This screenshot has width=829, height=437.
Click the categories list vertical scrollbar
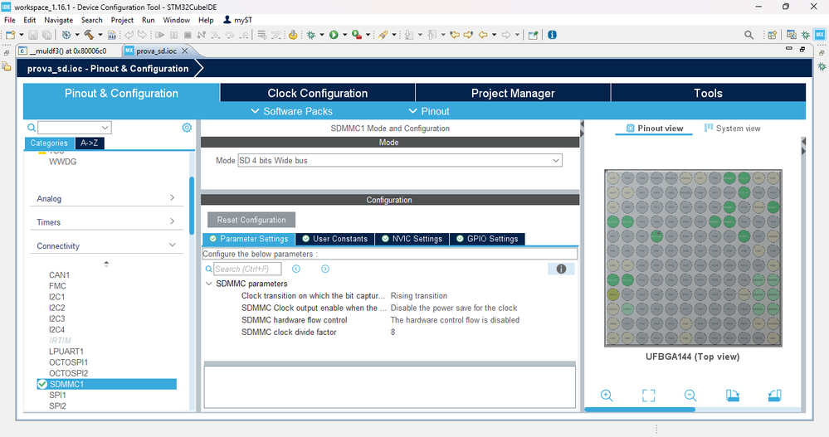192,206
